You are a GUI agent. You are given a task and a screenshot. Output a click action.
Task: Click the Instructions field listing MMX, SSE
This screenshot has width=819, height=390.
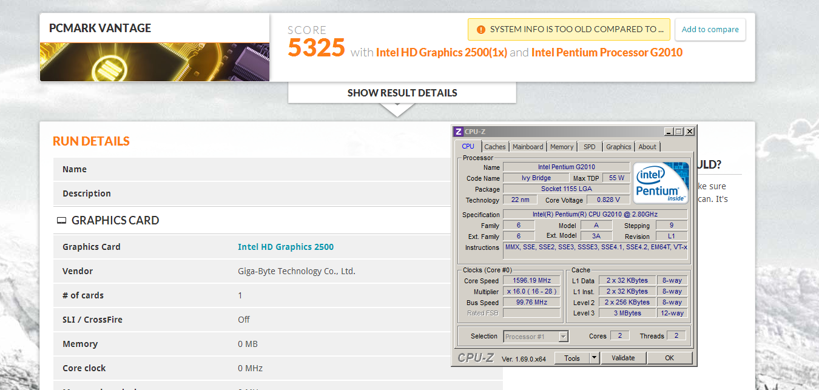pos(595,250)
